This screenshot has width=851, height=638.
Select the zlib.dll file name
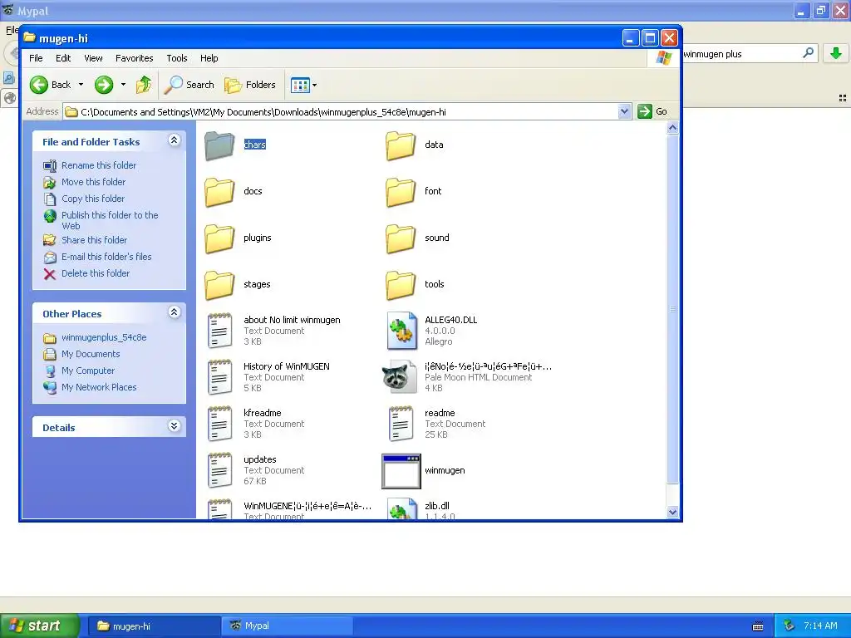coord(437,506)
